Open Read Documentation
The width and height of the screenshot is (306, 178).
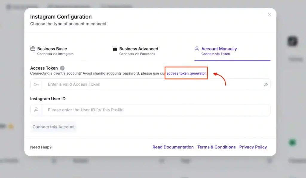pyautogui.click(x=173, y=147)
